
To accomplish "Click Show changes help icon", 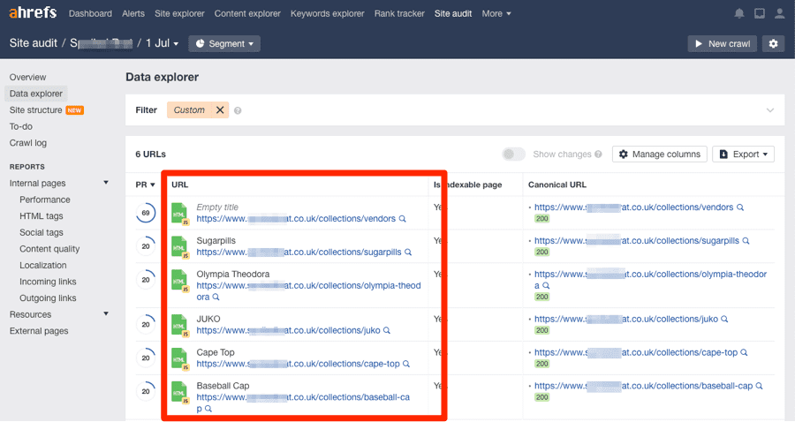I will pos(598,154).
